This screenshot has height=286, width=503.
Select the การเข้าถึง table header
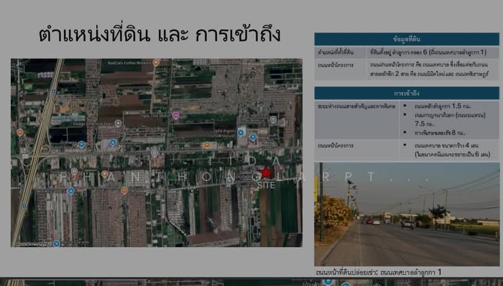pos(406,93)
